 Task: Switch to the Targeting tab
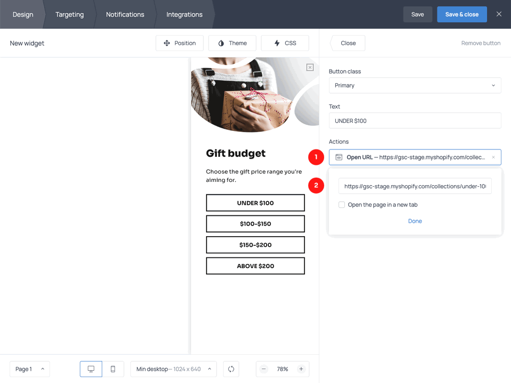69,14
